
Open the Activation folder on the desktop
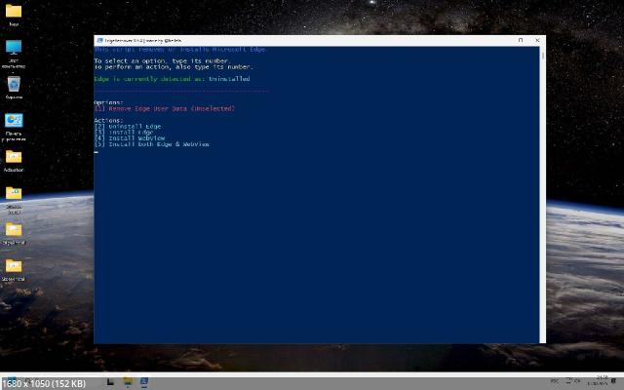(14, 157)
